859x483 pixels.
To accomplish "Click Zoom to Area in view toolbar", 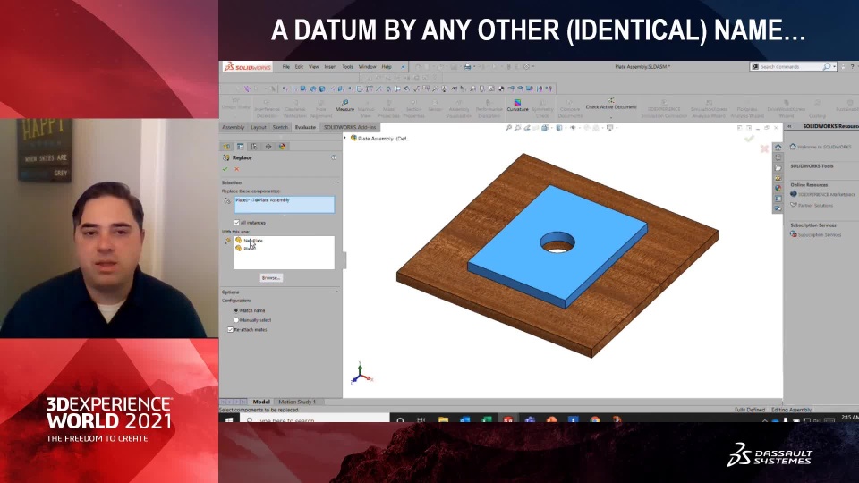I will [518, 128].
